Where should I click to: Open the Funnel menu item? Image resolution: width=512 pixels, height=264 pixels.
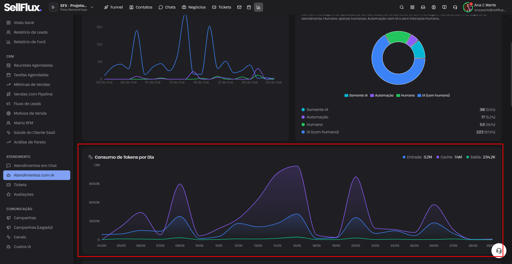pyautogui.click(x=114, y=7)
